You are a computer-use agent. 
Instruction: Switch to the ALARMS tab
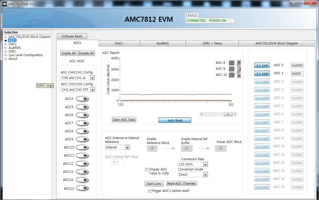click(163, 43)
